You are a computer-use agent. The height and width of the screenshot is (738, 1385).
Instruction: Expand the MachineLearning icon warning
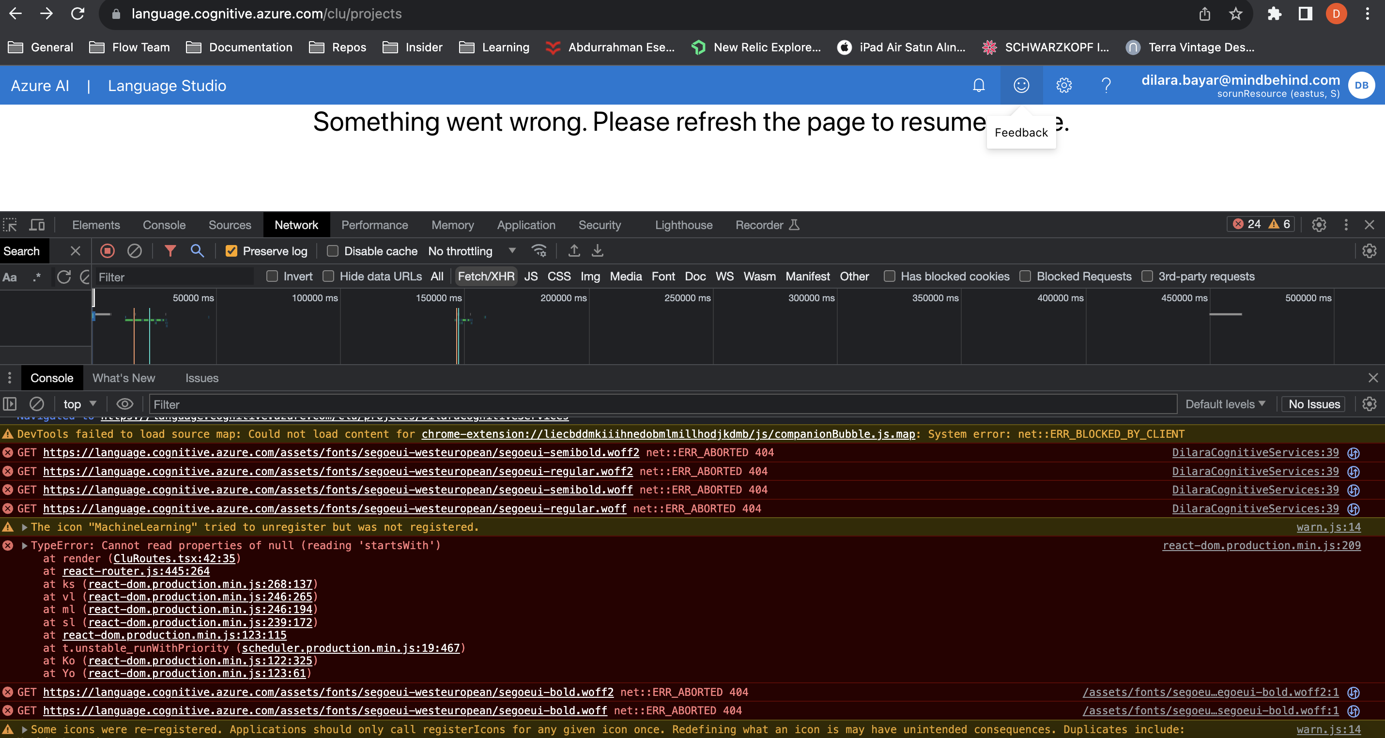click(25, 527)
